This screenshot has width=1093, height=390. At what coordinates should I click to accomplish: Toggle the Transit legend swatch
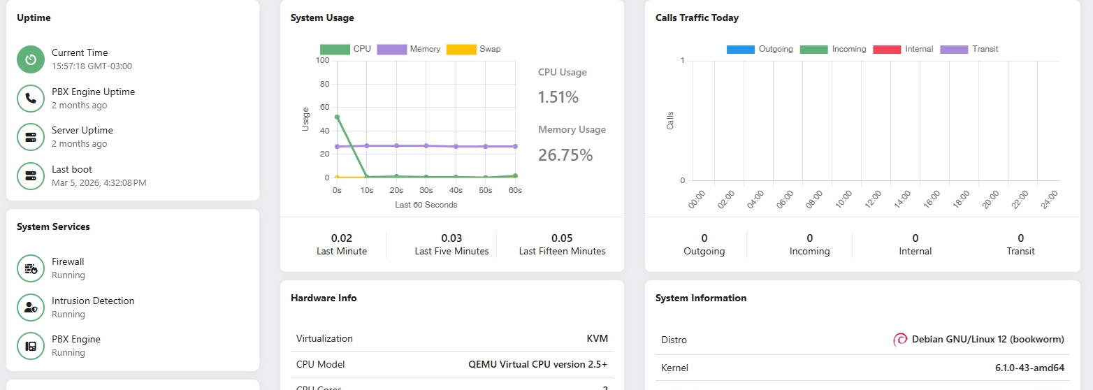(x=954, y=49)
